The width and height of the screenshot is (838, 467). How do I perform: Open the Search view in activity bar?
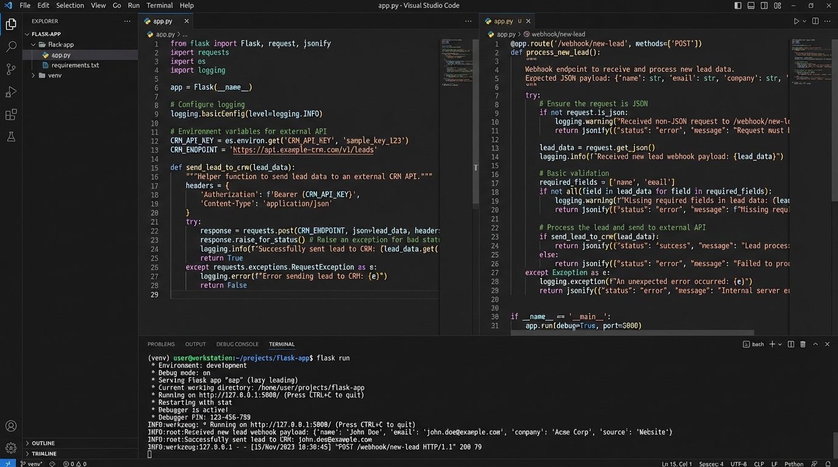(11, 46)
